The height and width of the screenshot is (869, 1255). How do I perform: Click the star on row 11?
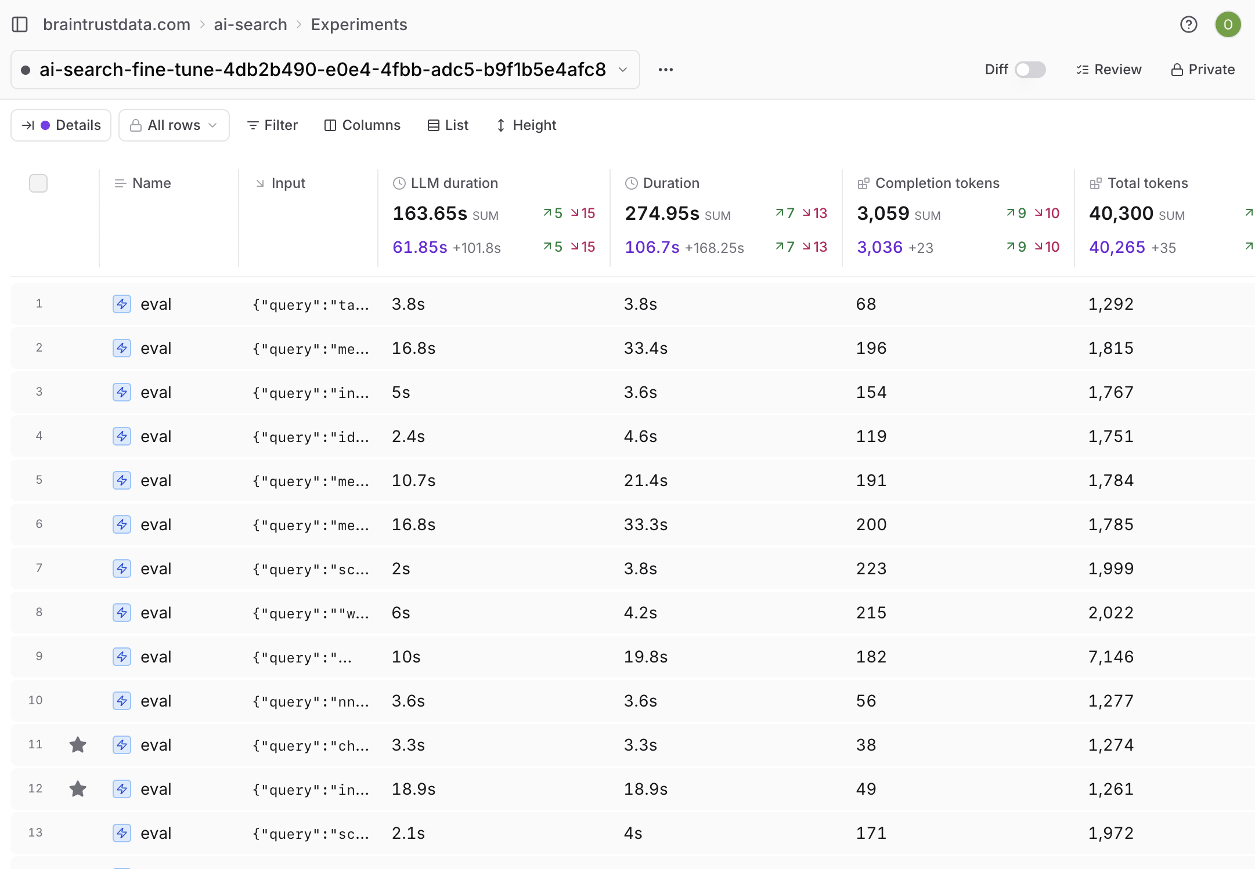(78, 744)
